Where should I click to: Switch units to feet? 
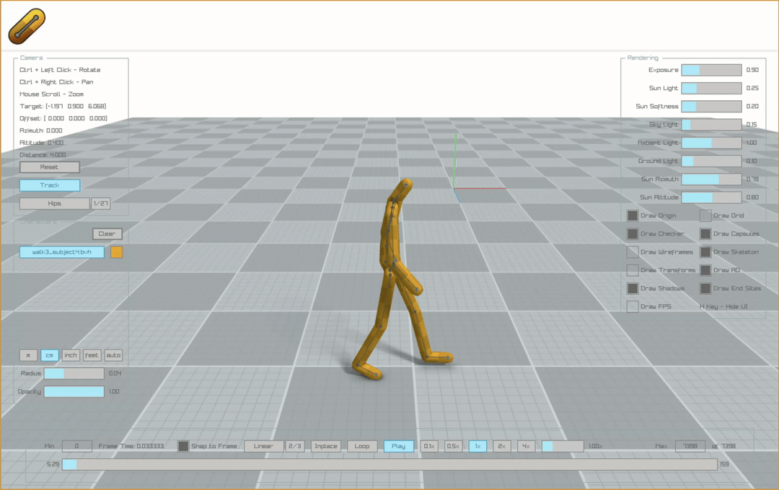click(x=92, y=355)
